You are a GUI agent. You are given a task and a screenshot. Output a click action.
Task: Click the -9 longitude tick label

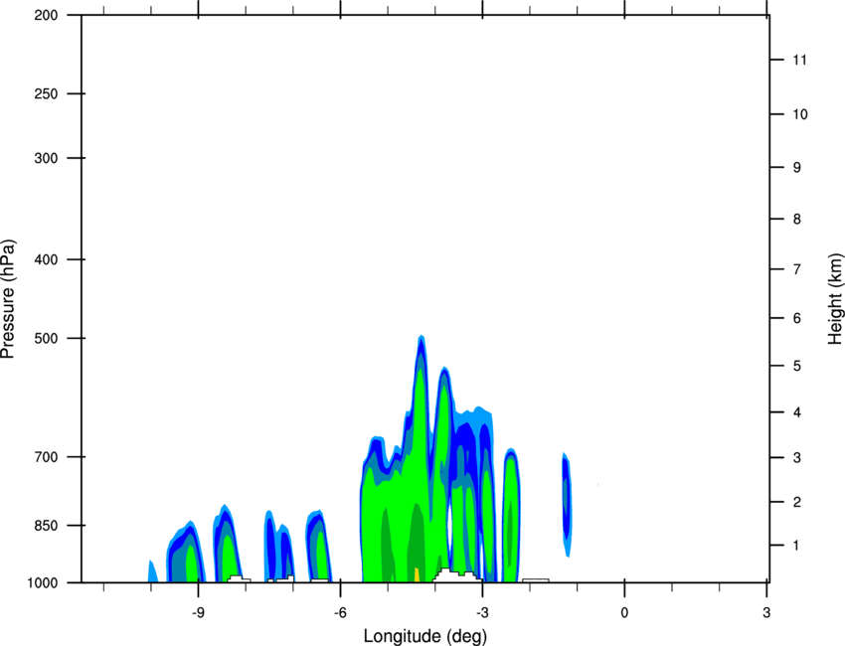[x=198, y=613]
